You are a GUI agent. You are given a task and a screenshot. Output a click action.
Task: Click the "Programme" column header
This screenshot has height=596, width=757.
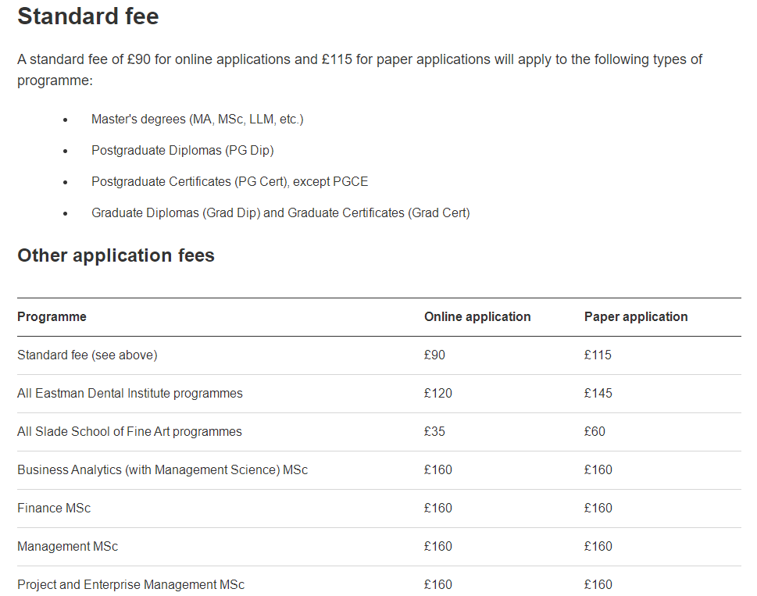click(x=52, y=317)
